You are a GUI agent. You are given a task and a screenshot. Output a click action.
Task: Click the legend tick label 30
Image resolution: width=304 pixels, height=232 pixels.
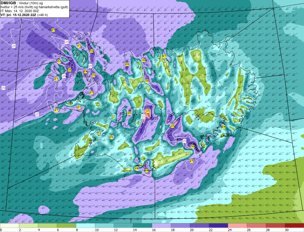pos(287,230)
